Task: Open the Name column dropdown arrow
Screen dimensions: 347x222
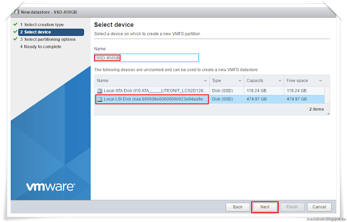Action: [205, 81]
